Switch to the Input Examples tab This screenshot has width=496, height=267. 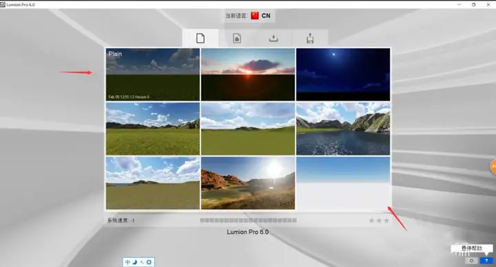point(237,39)
